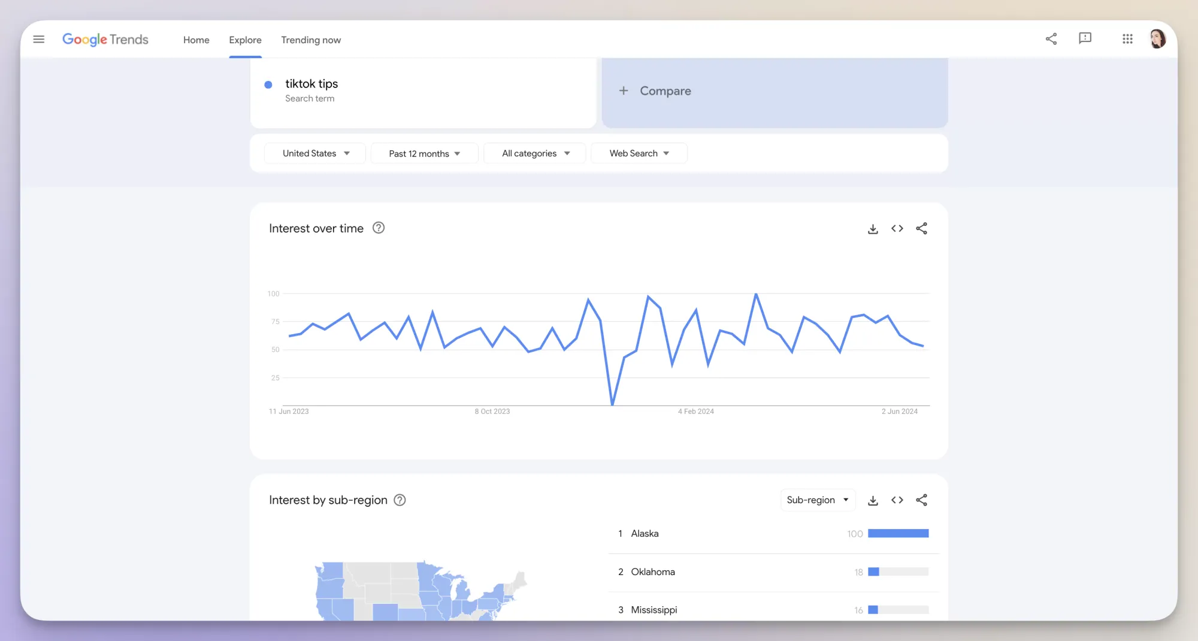1198x641 pixels.
Task: Share the page via top-bar share icon
Action: tap(1051, 39)
